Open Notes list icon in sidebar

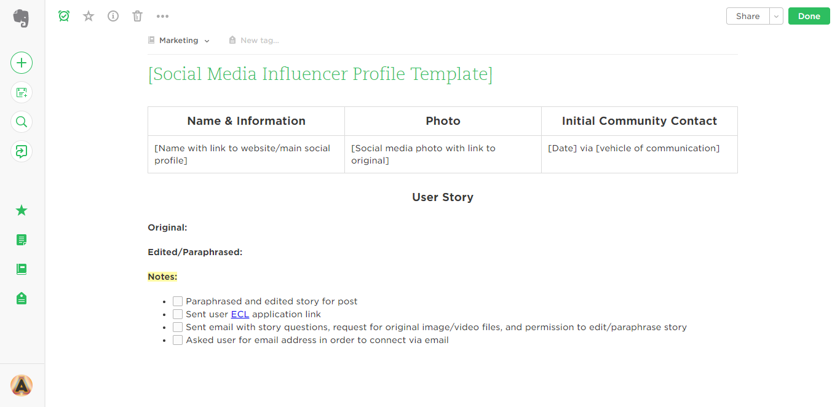click(x=22, y=240)
